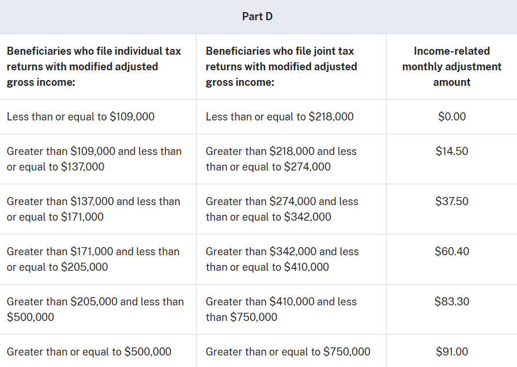Select the $205,000 to $500,000 individual cell

(x=95, y=309)
